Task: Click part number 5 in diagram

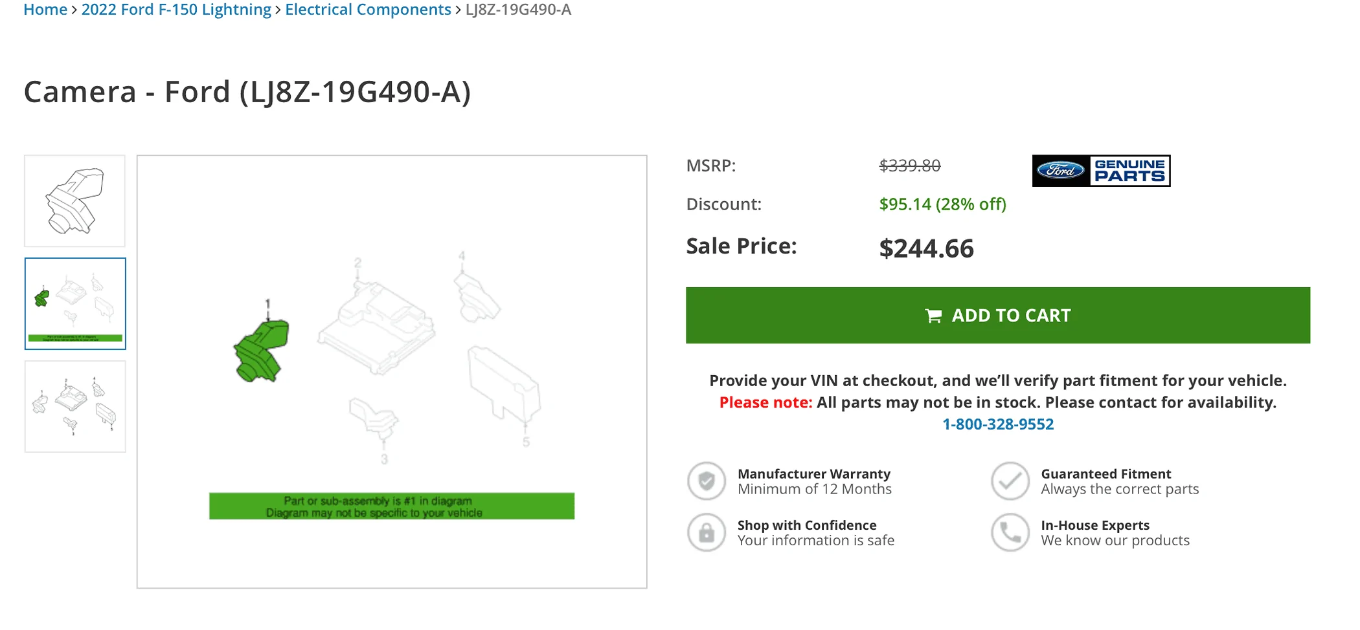Action: (526, 442)
